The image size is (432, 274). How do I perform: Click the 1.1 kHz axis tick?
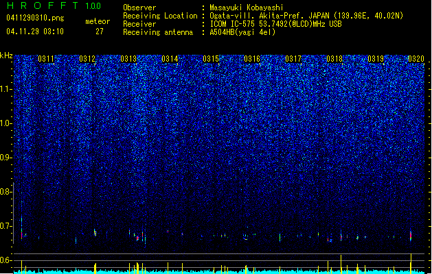(6, 89)
